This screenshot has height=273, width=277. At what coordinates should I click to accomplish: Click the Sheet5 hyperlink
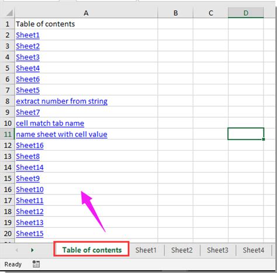click(27, 90)
